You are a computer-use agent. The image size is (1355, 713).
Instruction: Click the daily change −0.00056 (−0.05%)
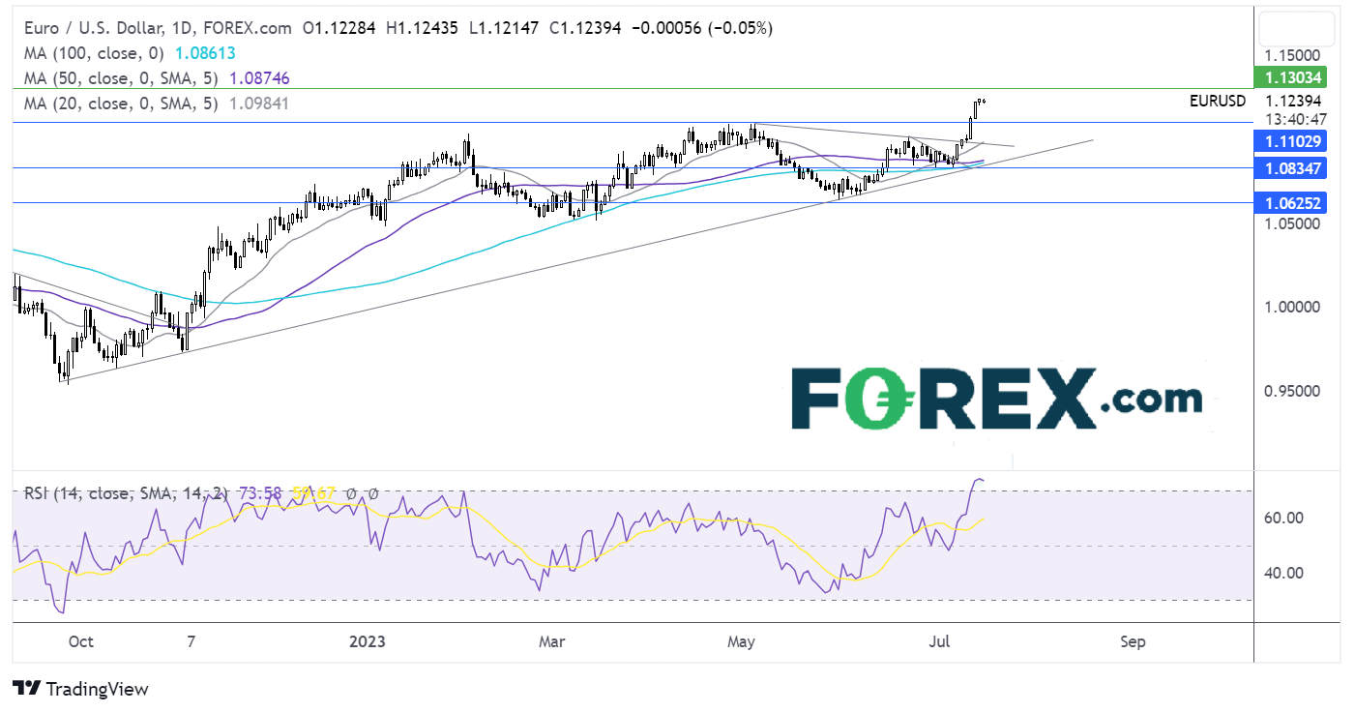point(702,28)
